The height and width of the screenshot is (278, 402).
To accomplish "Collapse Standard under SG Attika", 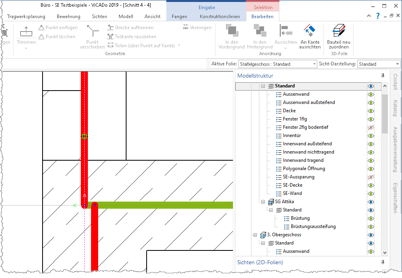I will tap(271, 210).
